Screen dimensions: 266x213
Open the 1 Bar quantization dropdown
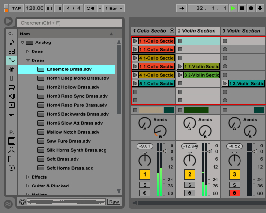click(x=114, y=9)
